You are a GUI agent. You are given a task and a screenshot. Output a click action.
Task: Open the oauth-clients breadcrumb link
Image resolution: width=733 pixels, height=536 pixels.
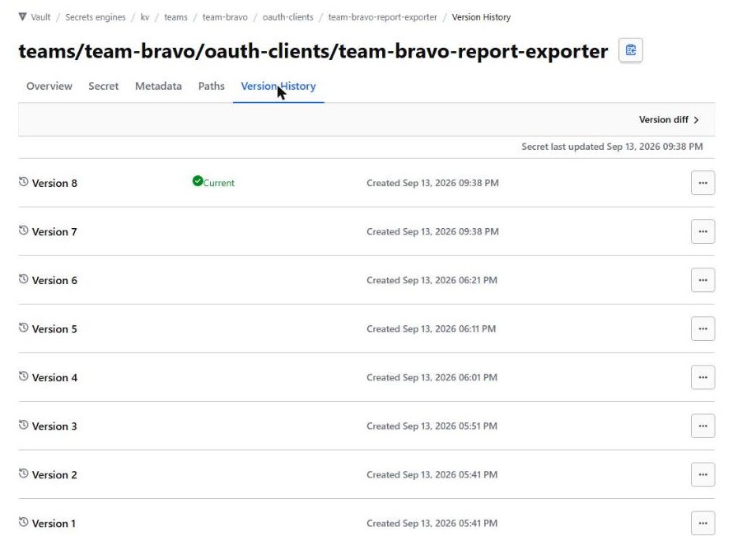point(288,17)
